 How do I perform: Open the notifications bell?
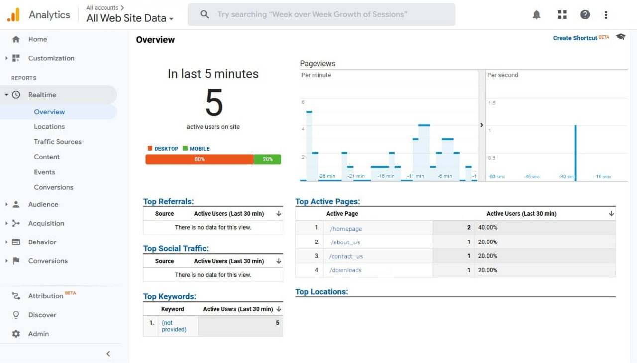point(536,15)
